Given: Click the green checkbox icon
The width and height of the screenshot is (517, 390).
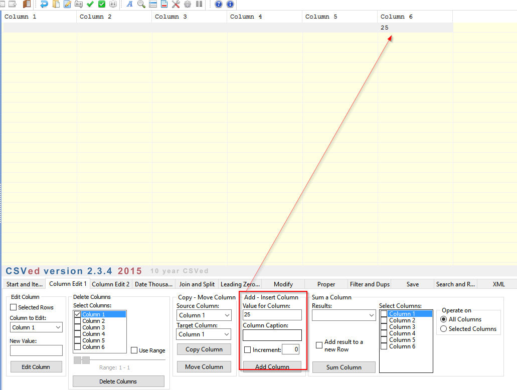Looking at the screenshot, I should pyautogui.click(x=102, y=4).
